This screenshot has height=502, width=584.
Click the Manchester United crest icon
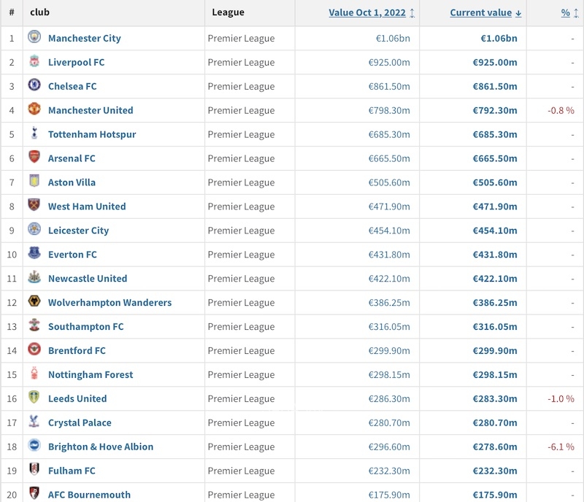34,109
